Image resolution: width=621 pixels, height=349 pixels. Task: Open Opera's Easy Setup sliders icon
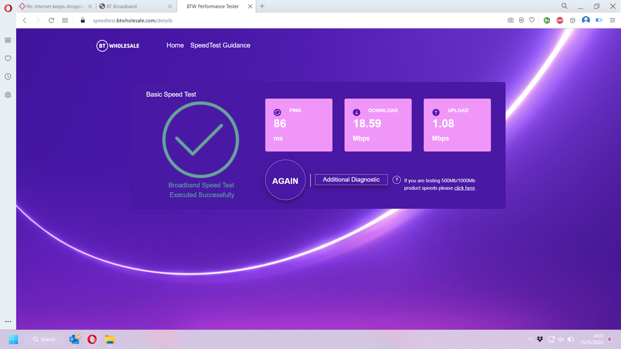pos(612,20)
